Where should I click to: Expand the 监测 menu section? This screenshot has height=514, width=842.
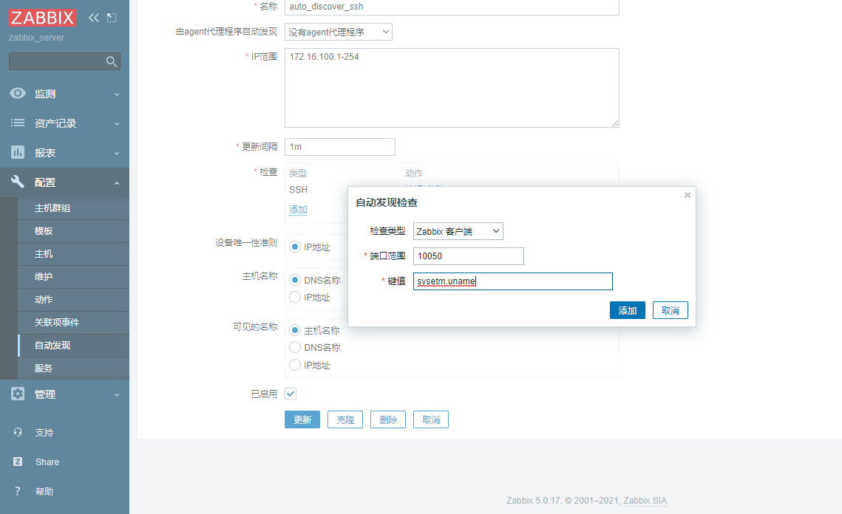tap(64, 94)
